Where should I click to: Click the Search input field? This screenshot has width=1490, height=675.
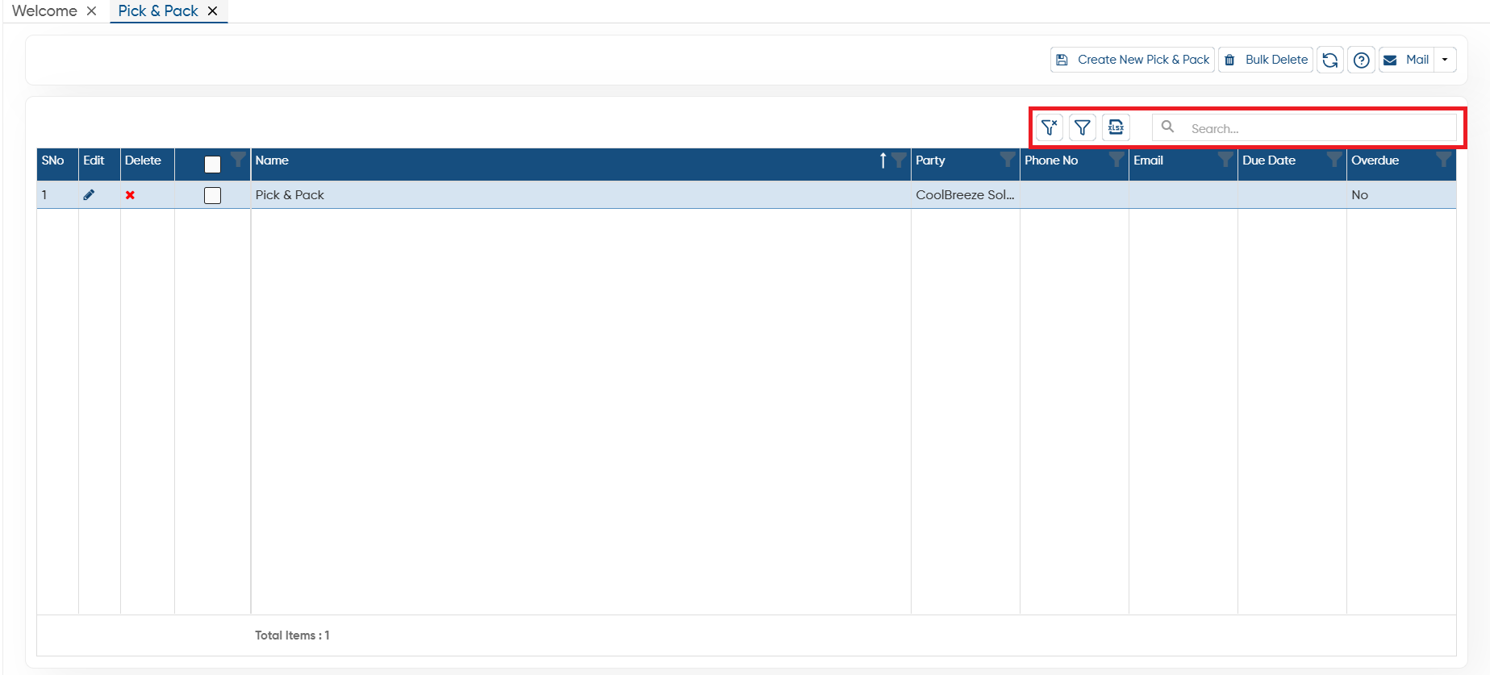click(1304, 127)
